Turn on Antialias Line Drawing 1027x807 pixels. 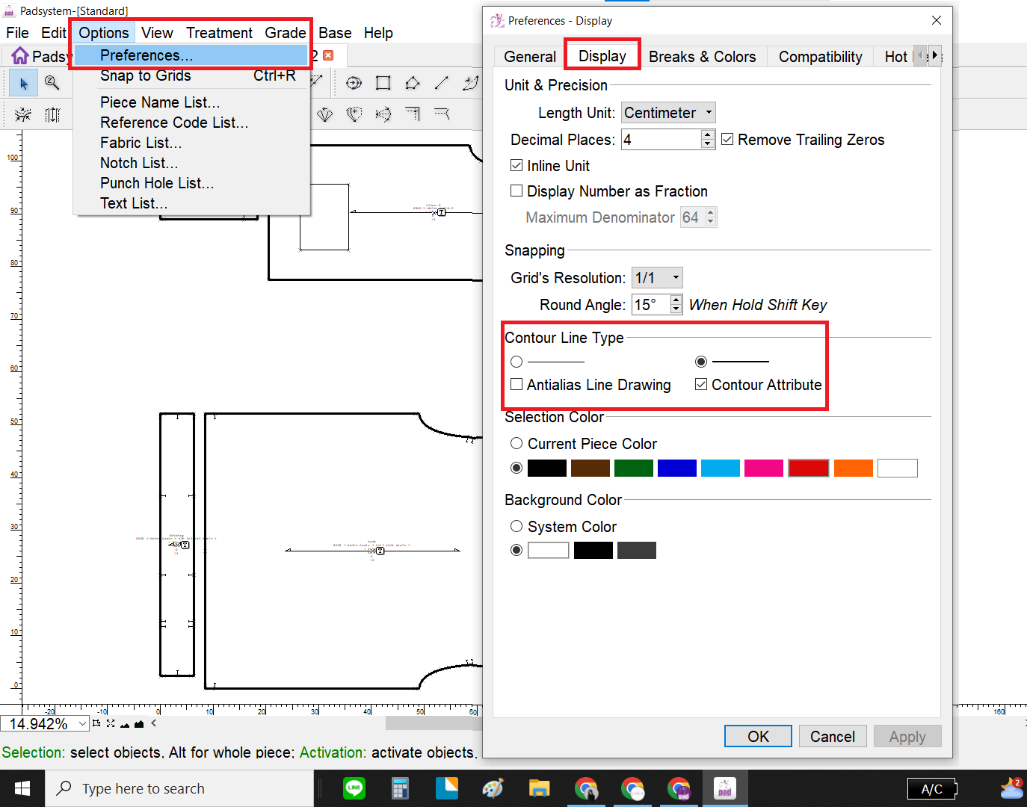pyautogui.click(x=516, y=385)
